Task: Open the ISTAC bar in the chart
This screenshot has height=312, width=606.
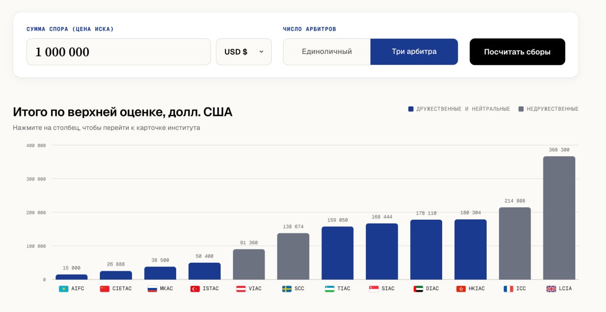Action: click(205, 271)
